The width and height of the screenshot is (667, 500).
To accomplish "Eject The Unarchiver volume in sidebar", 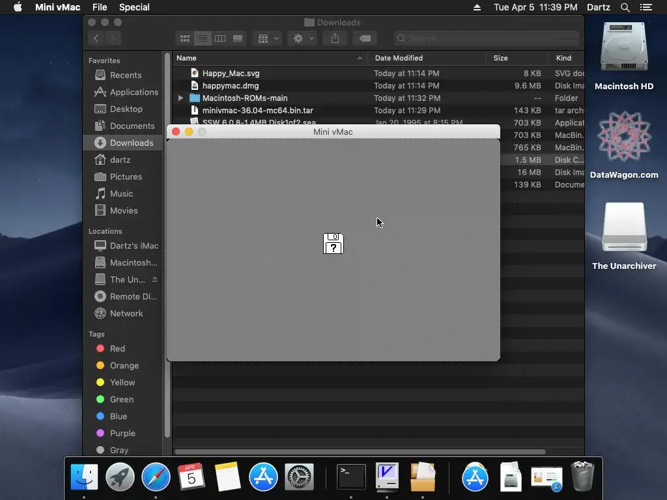I will [x=155, y=279].
